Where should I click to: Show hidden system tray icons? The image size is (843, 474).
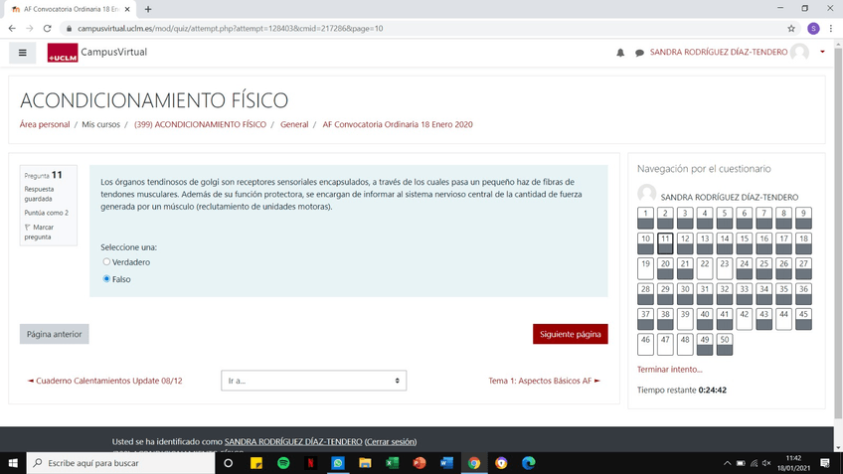pyautogui.click(x=727, y=463)
